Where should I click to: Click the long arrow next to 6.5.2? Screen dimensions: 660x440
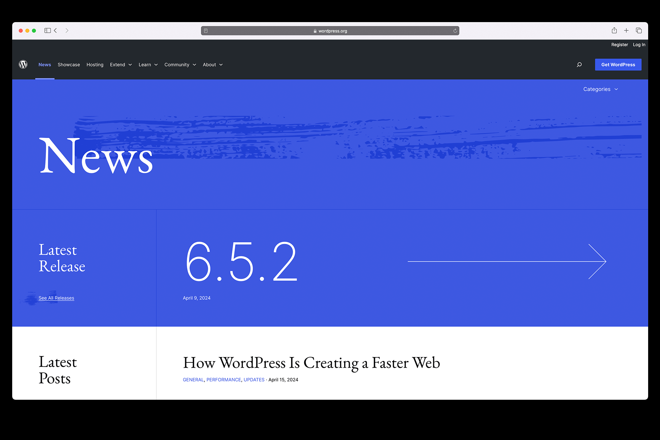(x=507, y=261)
